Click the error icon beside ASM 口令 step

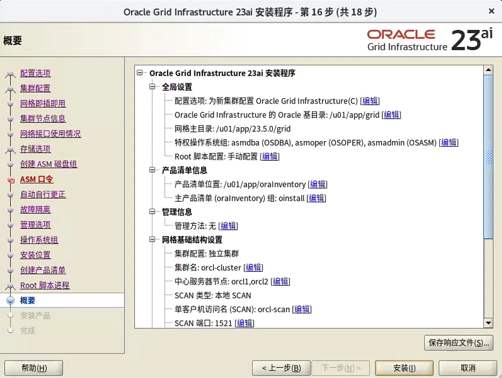[11, 179]
